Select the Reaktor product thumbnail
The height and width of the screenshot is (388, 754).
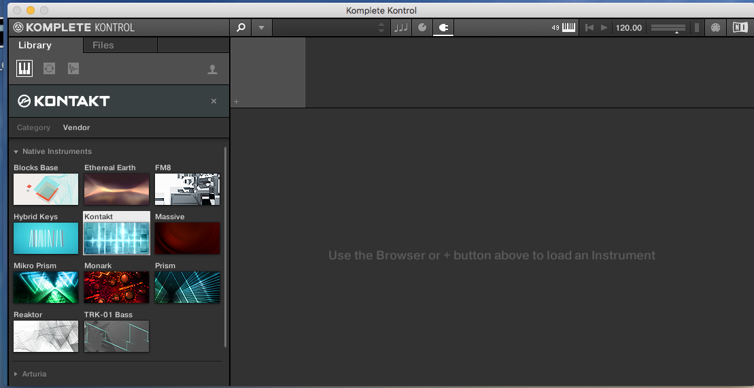[x=46, y=336]
